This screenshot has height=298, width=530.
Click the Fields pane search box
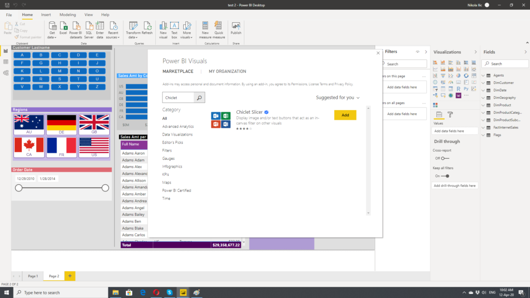click(x=505, y=64)
